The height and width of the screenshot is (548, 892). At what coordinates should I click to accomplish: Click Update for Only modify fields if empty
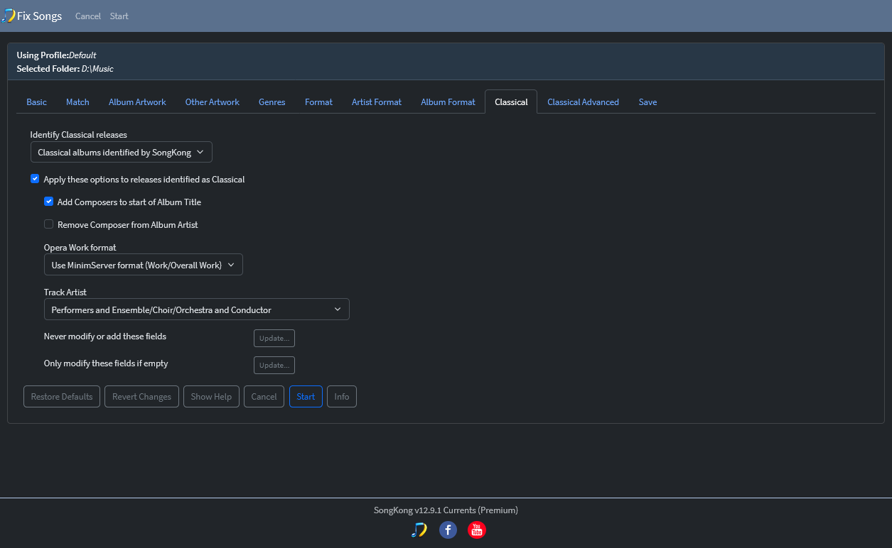(274, 365)
